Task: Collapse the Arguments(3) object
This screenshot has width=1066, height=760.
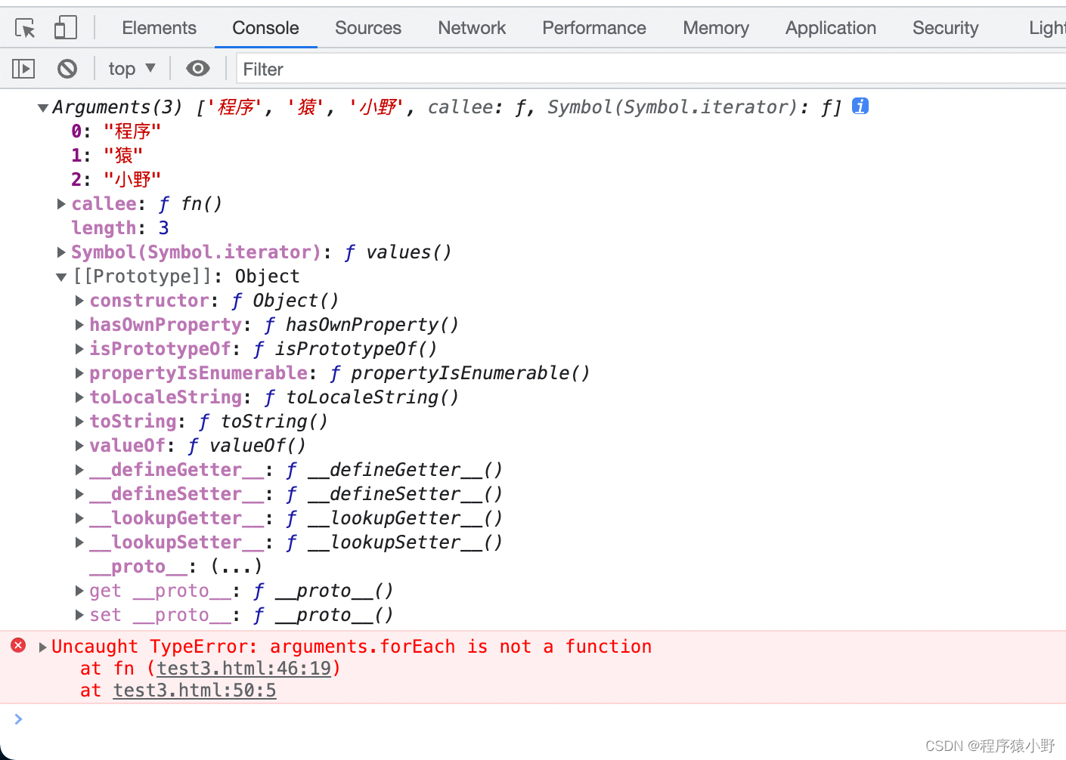Action: point(43,108)
